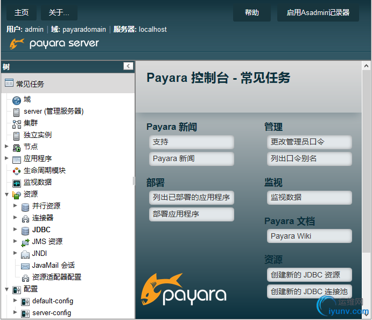Select server (管理服务器) tree item

pos(54,111)
